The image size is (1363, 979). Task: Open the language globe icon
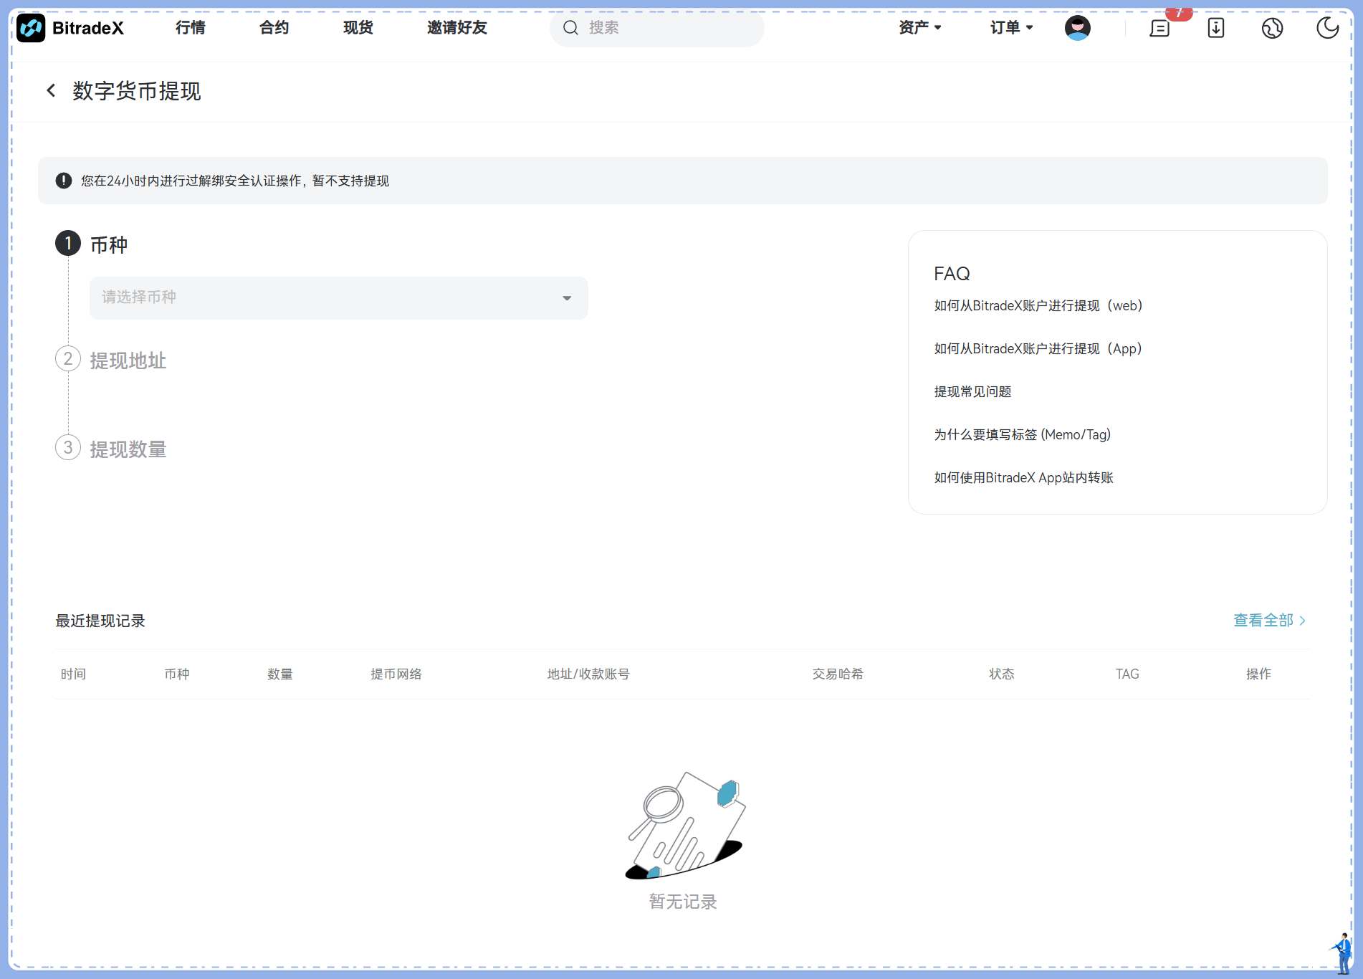pos(1272,28)
